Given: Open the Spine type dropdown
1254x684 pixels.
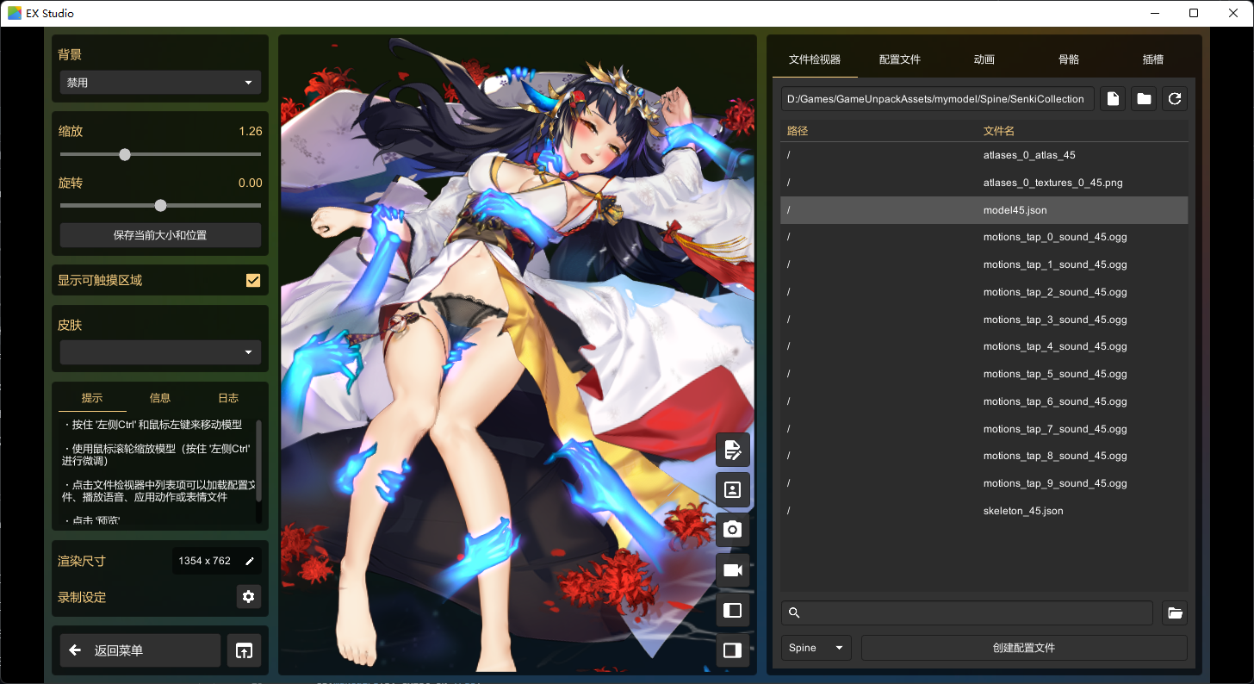Looking at the screenshot, I should (x=816, y=648).
